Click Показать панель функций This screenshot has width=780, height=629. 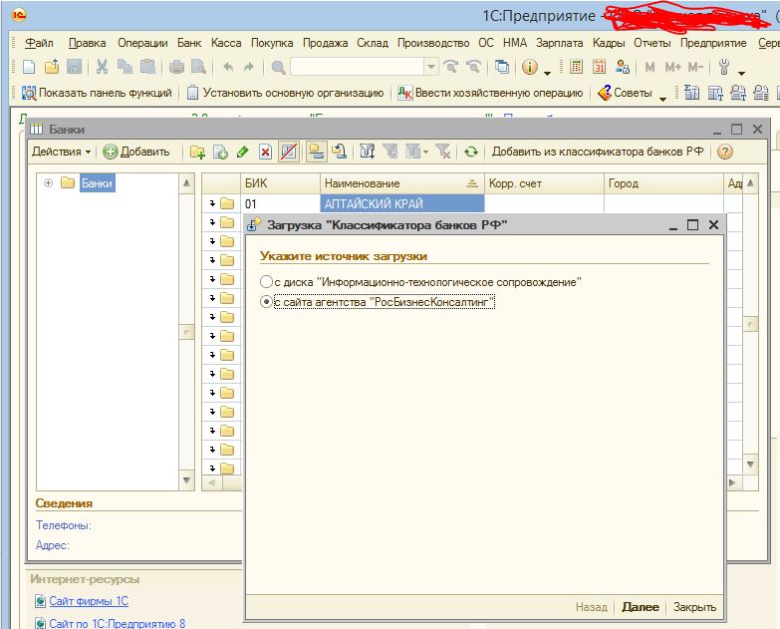97,93
